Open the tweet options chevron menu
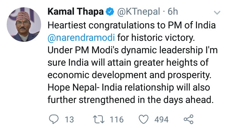The image size is (227, 131). click(x=217, y=13)
